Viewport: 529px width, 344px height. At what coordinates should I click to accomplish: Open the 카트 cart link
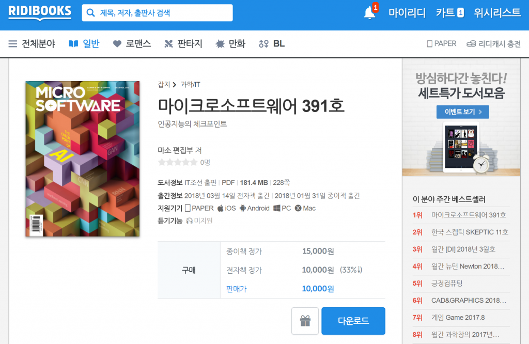pos(450,13)
